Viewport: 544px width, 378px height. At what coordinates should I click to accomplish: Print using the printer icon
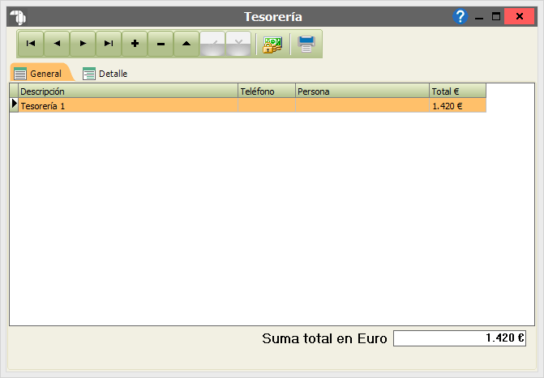pos(306,44)
